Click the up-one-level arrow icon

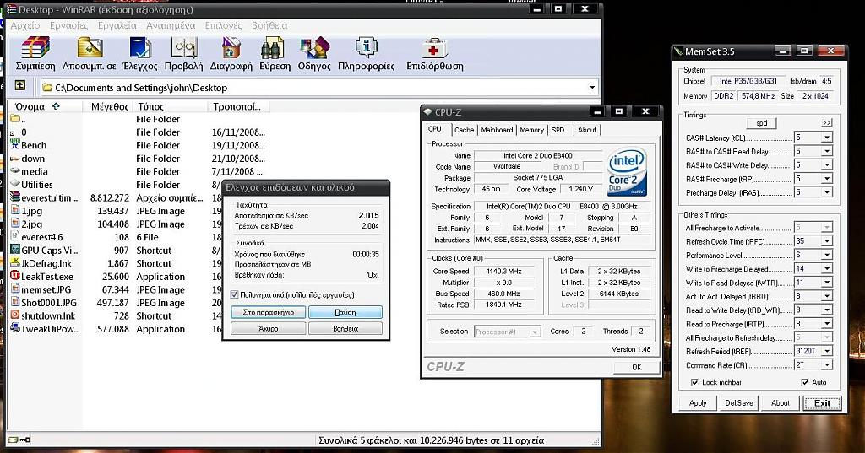click(20, 85)
